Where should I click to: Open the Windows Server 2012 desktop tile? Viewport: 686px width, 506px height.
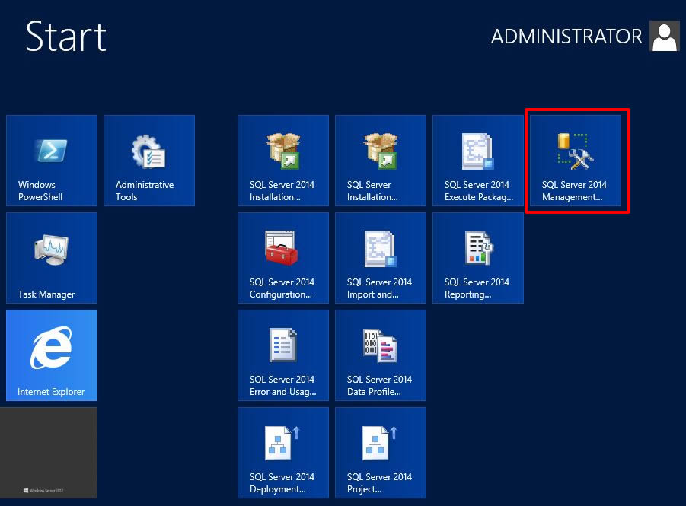[x=49, y=453]
